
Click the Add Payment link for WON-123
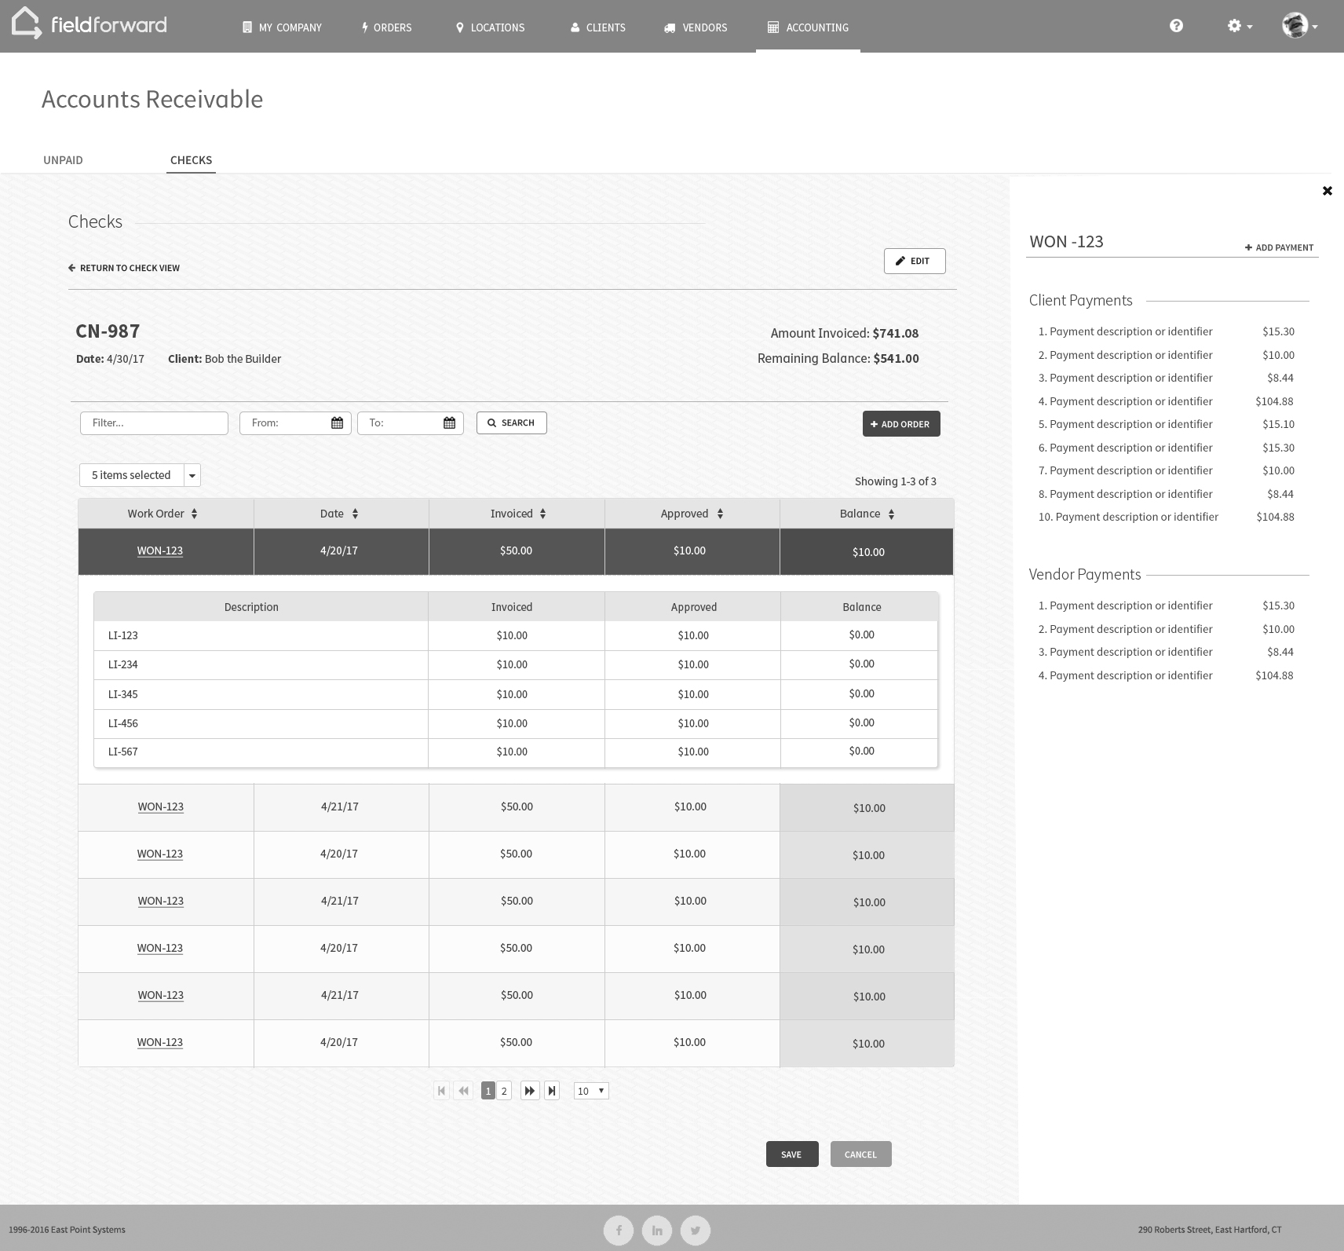[x=1279, y=247]
